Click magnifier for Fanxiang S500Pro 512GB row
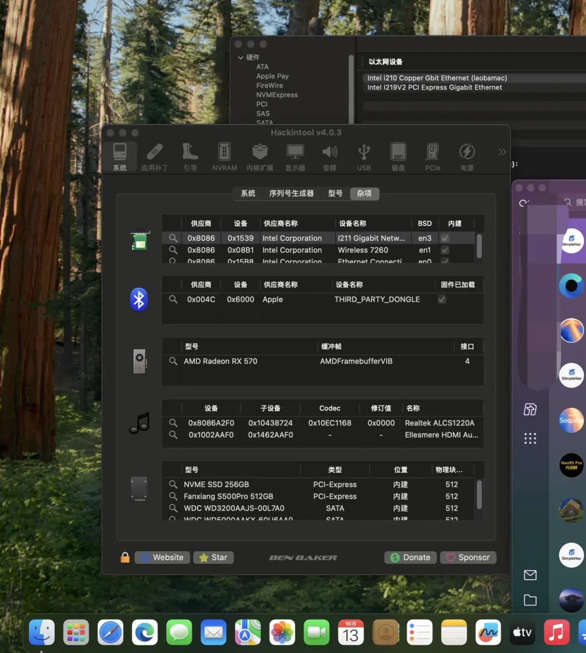The height and width of the screenshot is (653, 586). tap(173, 496)
